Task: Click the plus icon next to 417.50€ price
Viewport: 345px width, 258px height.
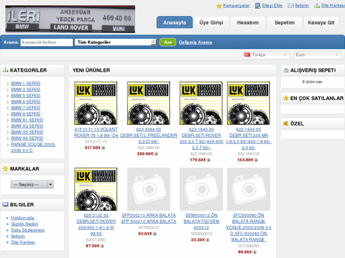Action: coord(103,148)
